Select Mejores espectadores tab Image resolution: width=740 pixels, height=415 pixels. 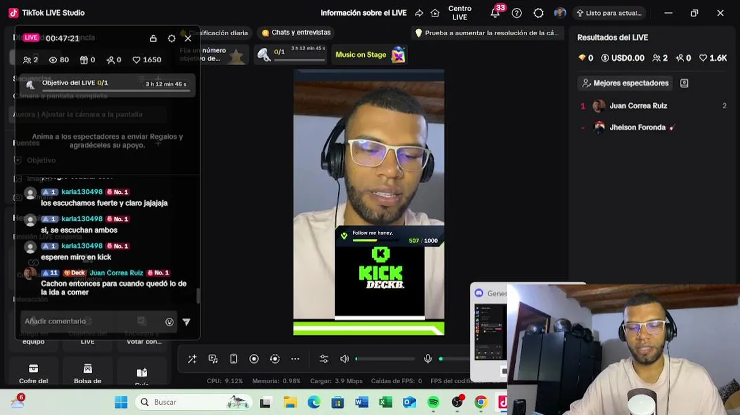tap(625, 83)
